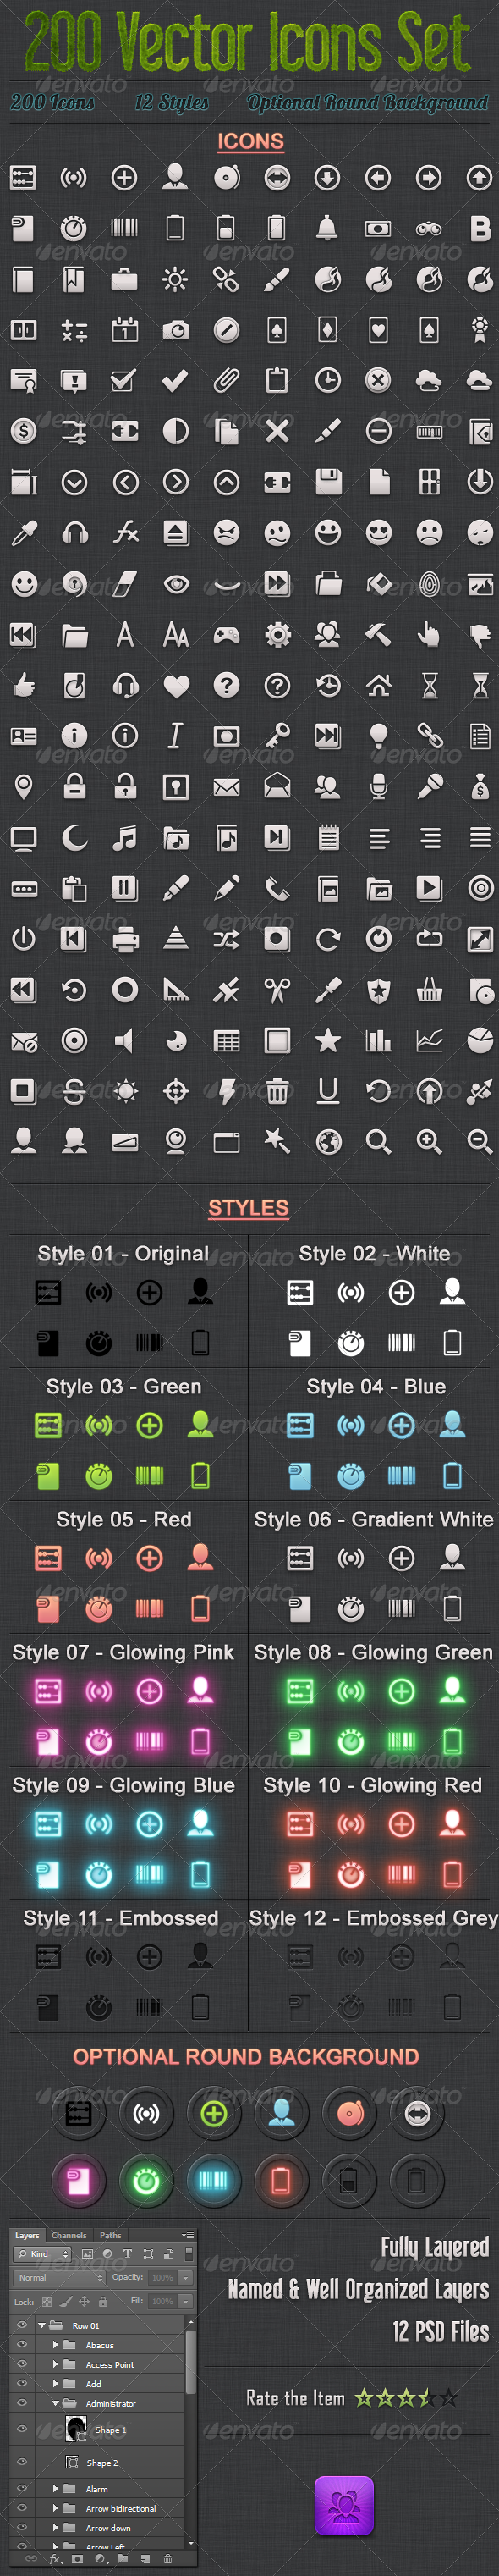
Task: Click the italic I icon
Action: point(175,736)
